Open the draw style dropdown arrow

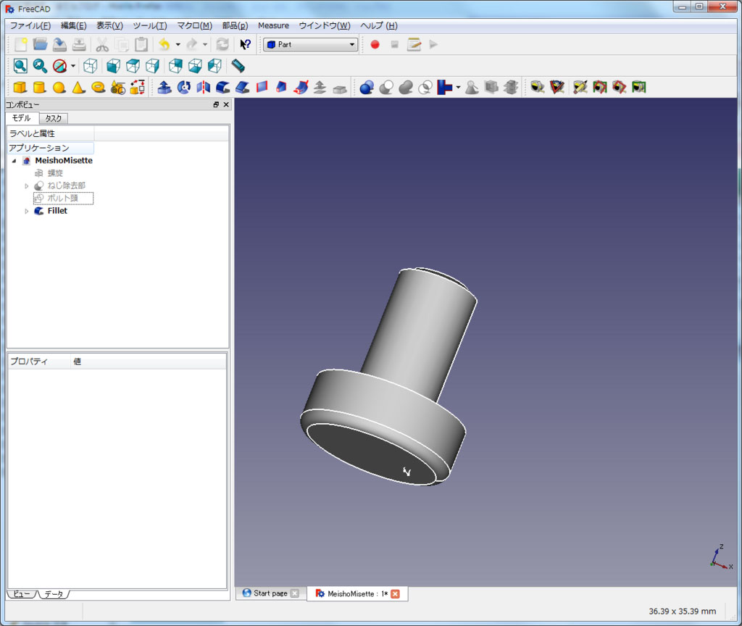pyautogui.click(x=73, y=67)
